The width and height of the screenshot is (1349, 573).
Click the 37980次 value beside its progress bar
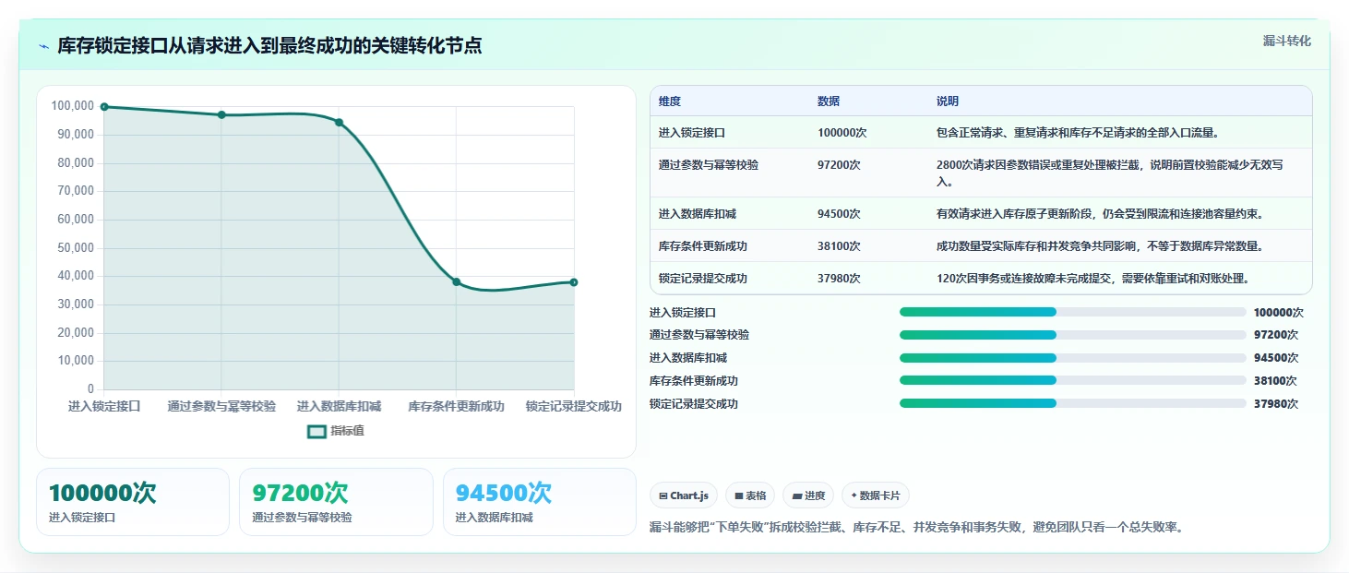pyautogui.click(x=1275, y=403)
